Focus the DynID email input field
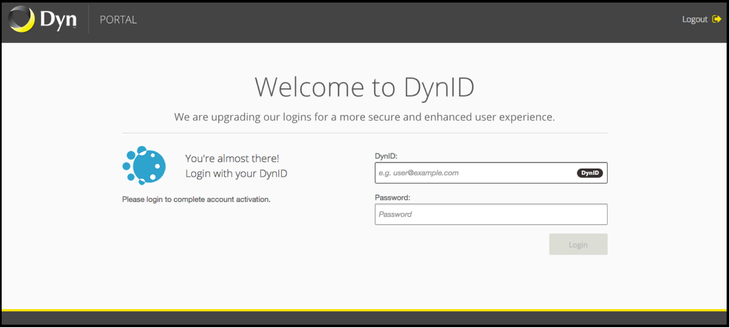The image size is (730, 328). 491,173
